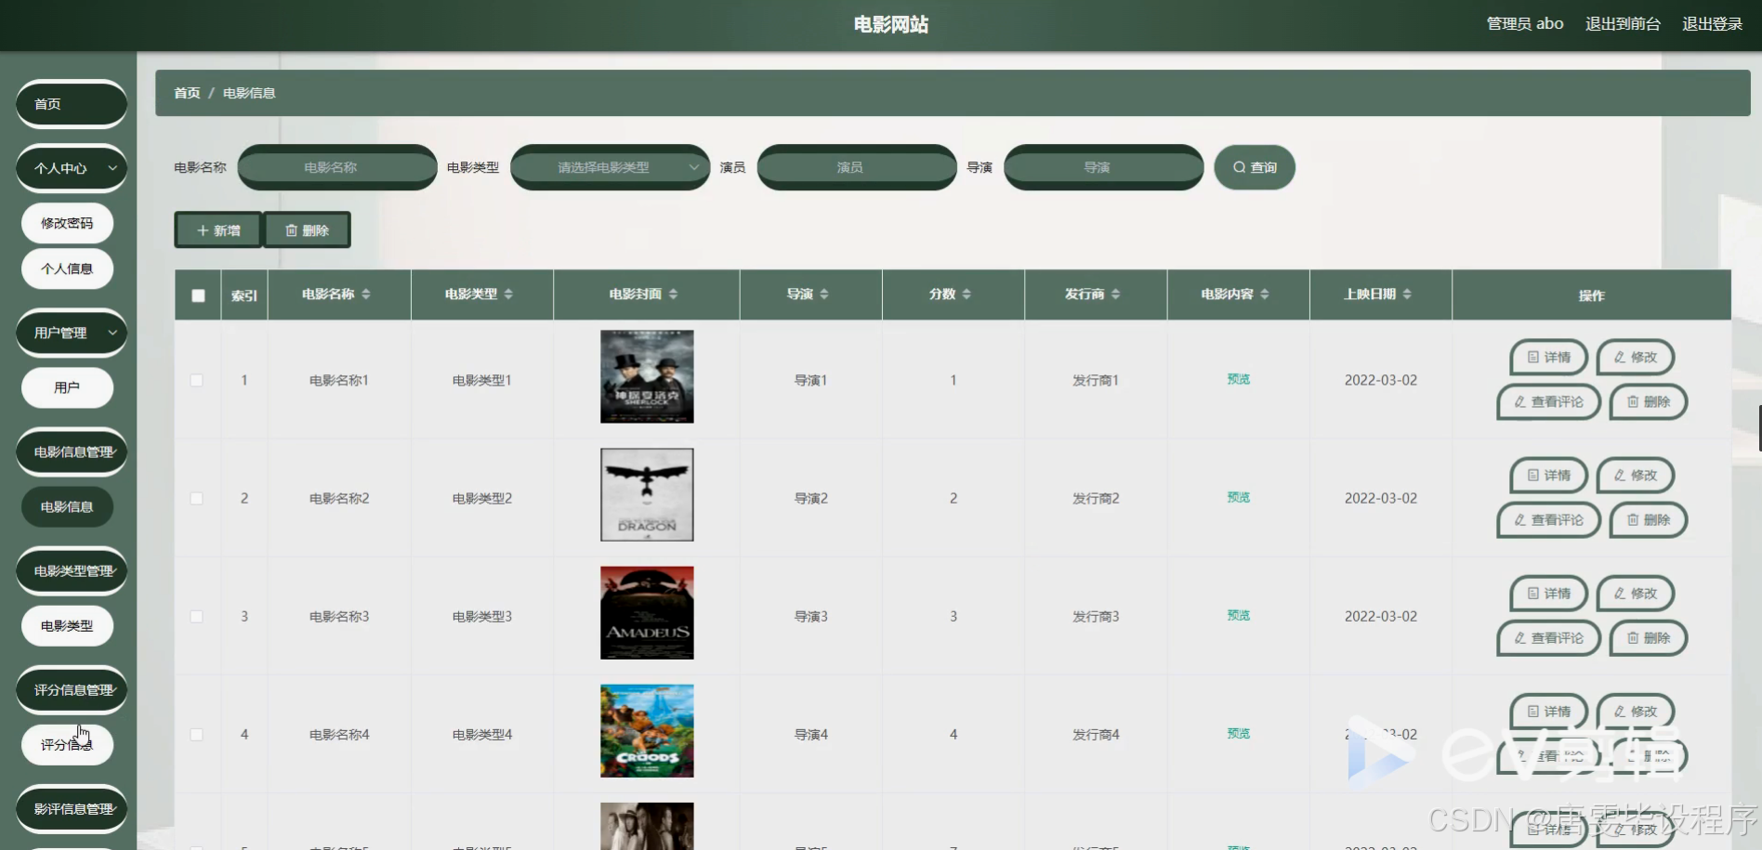Click Croods poster thumbnail in row 4
Screen dimensions: 1762x850
click(647, 730)
